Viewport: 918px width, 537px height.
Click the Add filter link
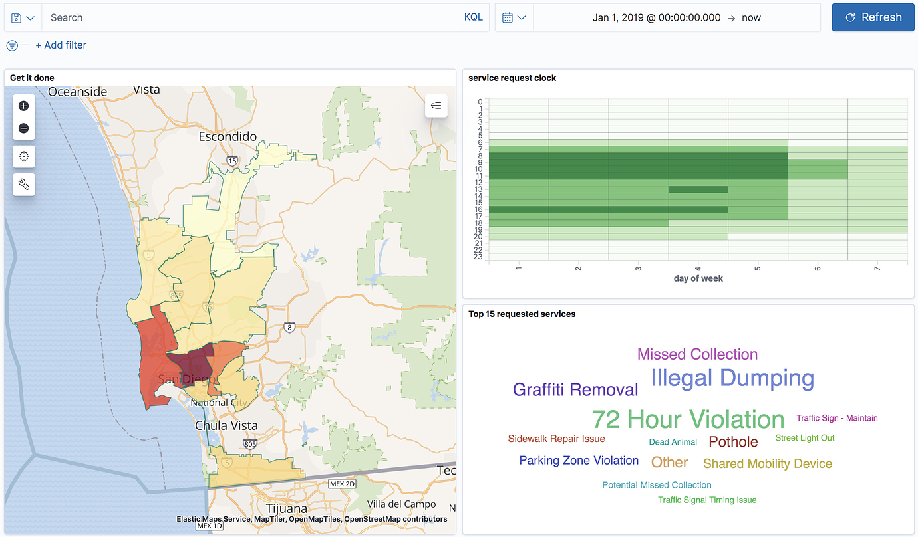click(61, 45)
